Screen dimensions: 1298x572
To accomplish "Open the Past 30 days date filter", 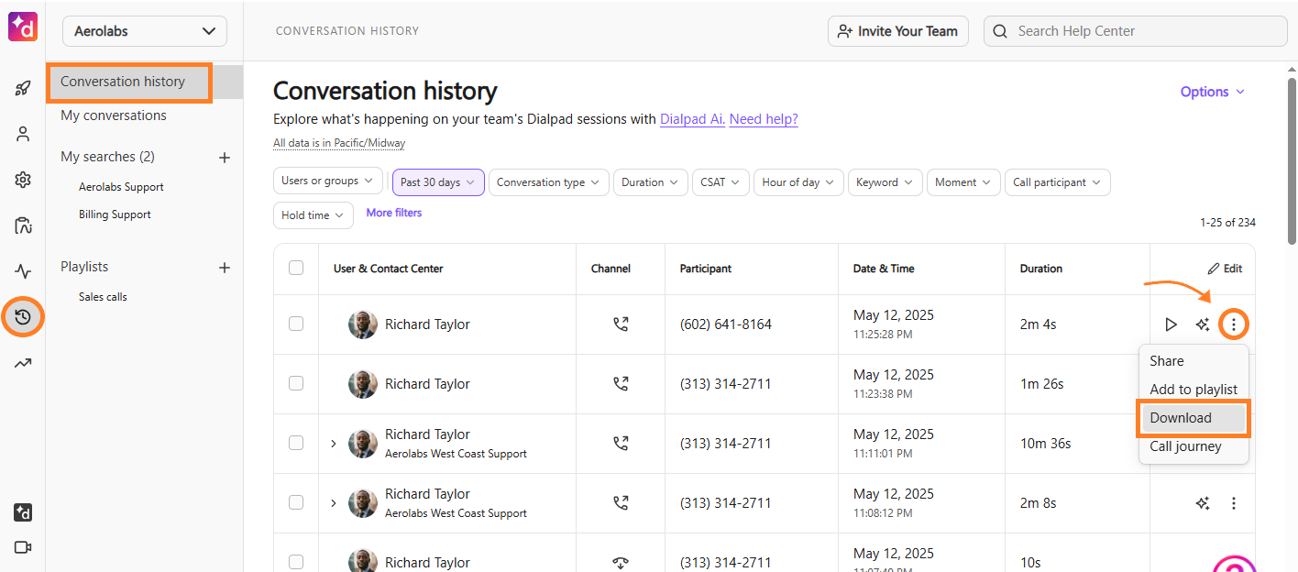I will click(x=438, y=182).
